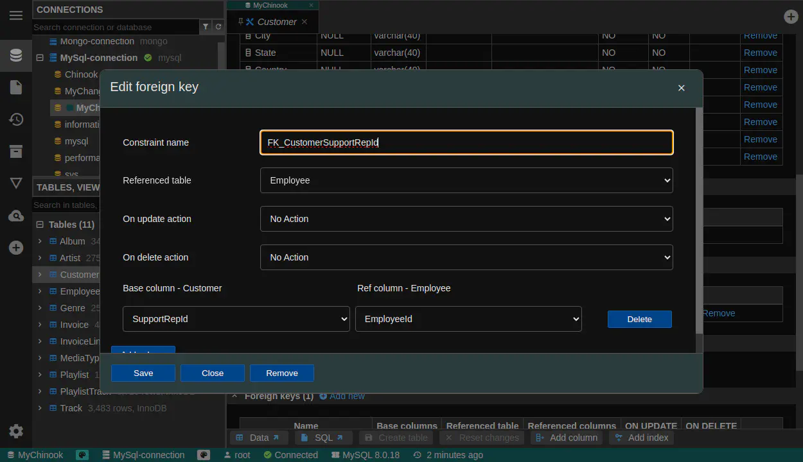The image size is (803, 462).
Task: Open settings via the gear icon
Action: (16, 431)
